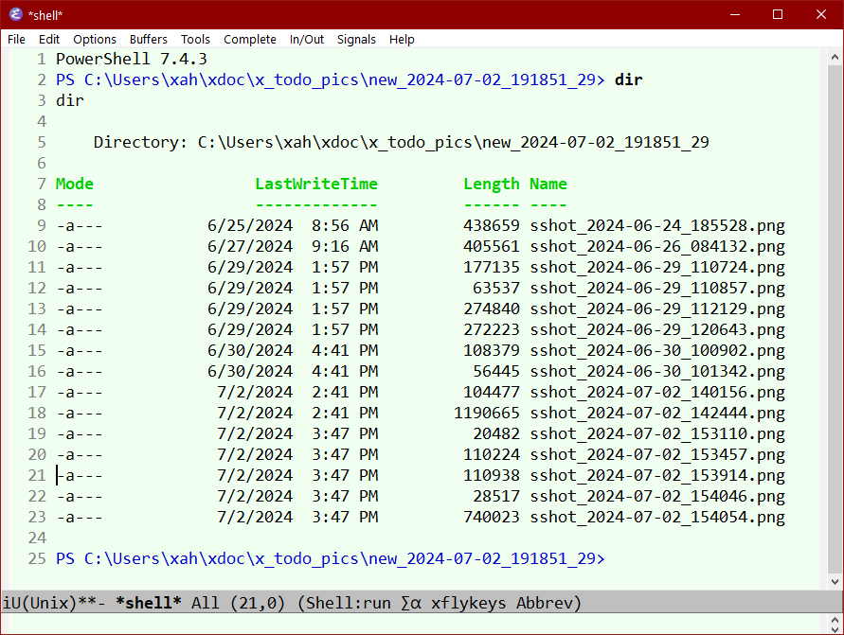The image size is (844, 635).
Task: Click the Length column header
Action: pos(492,184)
